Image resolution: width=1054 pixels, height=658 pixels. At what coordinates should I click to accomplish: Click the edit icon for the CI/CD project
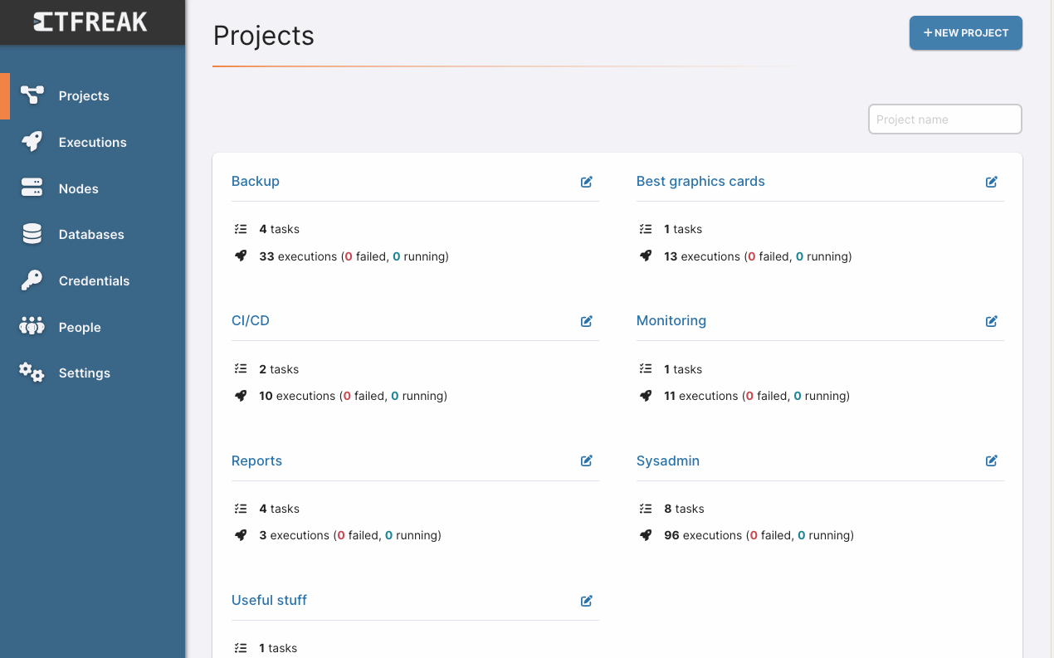pyautogui.click(x=587, y=321)
